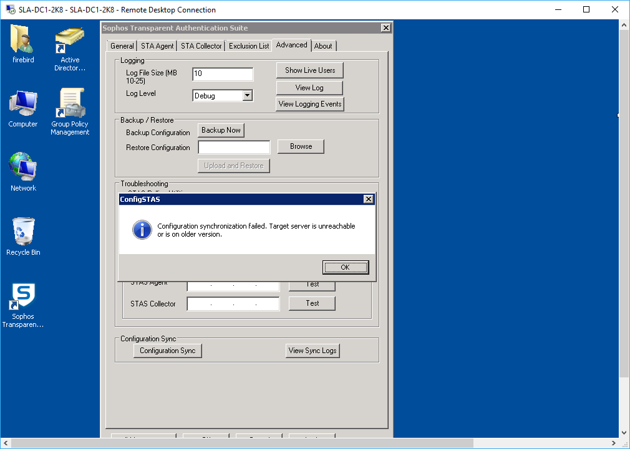Click the Backup Now button
The height and width of the screenshot is (449, 630).
coord(221,130)
